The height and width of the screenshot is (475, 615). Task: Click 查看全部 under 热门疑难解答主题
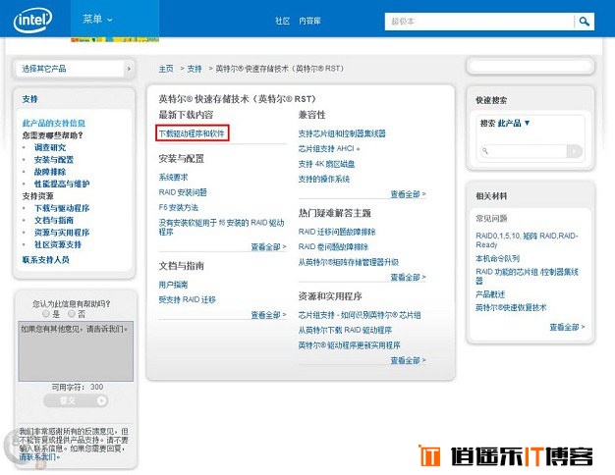point(408,277)
